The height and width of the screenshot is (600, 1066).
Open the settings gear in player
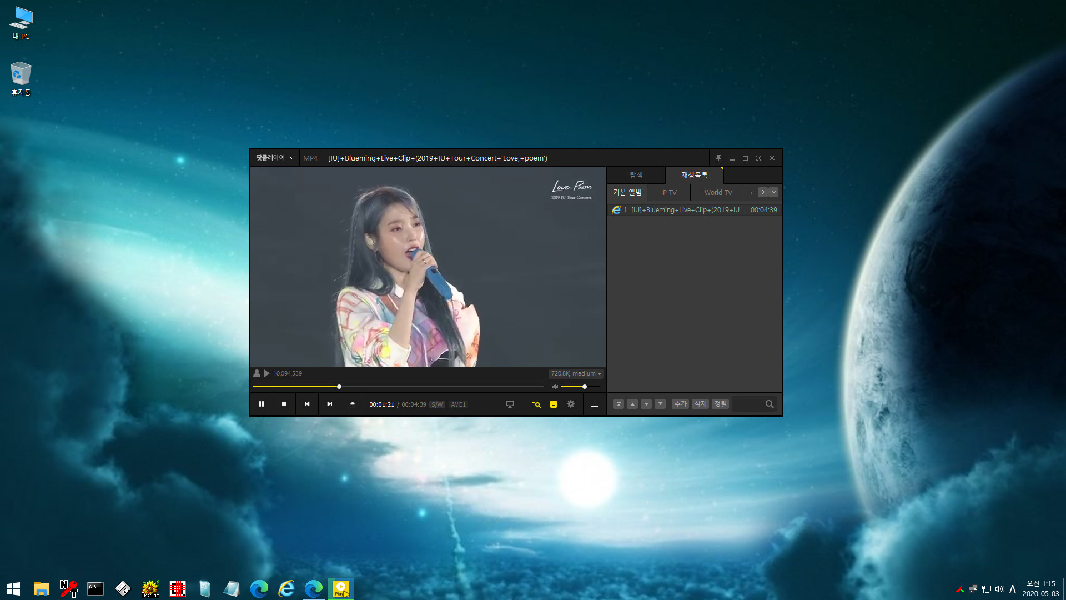571,404
